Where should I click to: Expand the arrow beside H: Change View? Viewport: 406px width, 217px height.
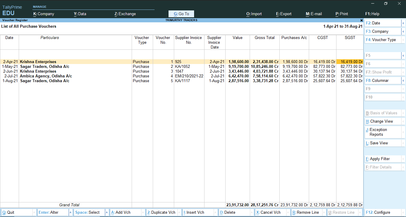click(x=403, y=121)
